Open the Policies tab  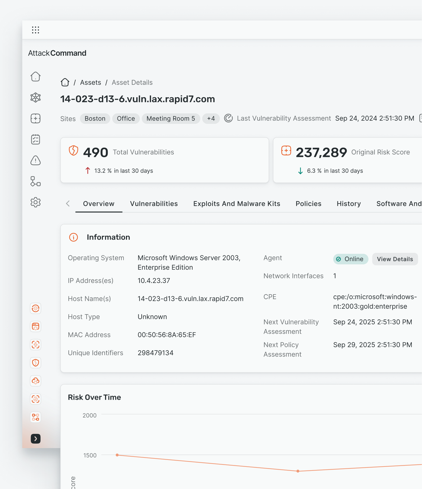coord(308,204)
